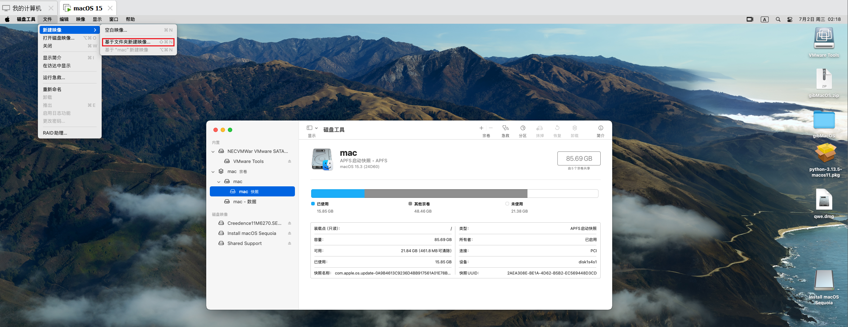Open Control Center in menu bar
This screenshot has height=327, width=848.
coord(790,19)
